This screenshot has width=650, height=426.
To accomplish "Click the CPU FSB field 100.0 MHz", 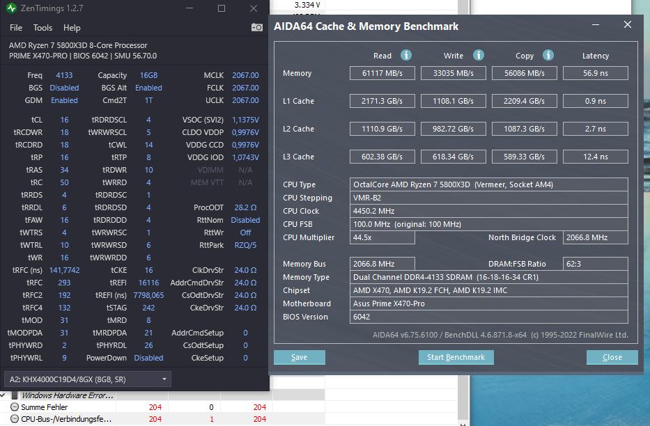I will coord(489,224).
